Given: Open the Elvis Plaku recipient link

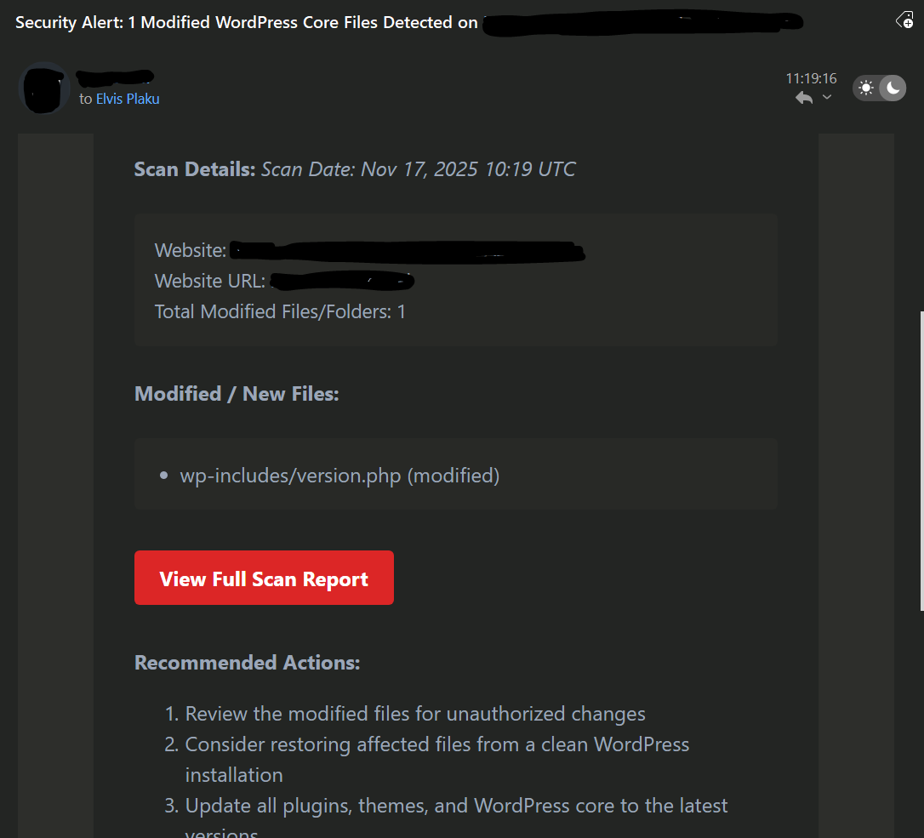Looking at the screenshot, I should [128, 98].
